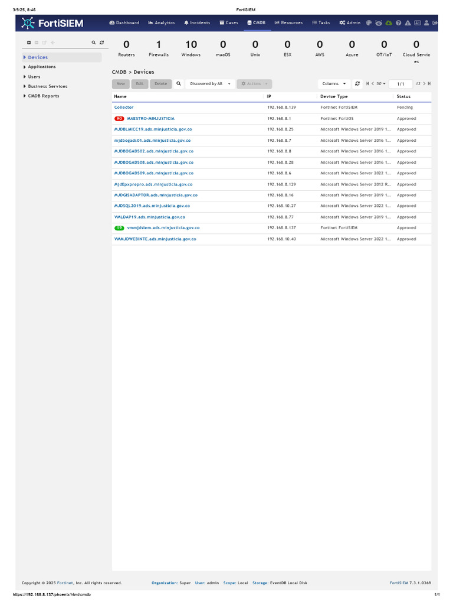Open vmmjdsiem.ads.minjusticia.gov.co device
The width and height of the screenshot is (453, 605).
coord(163,228)
